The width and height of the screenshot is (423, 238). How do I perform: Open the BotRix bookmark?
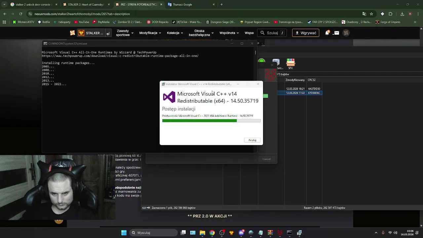point(44,22)
